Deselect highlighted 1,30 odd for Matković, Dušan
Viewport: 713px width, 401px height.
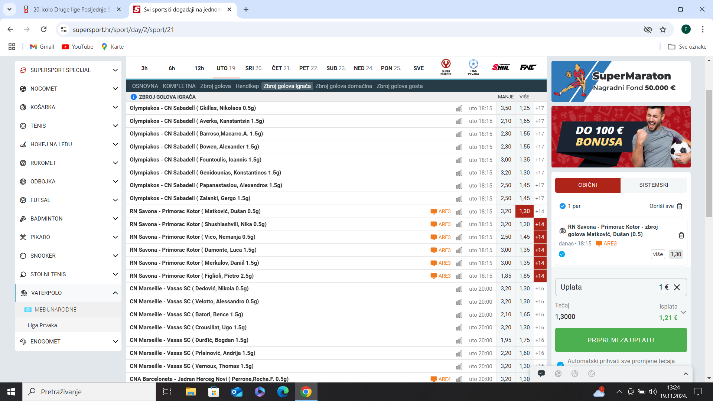coord(524,211)
